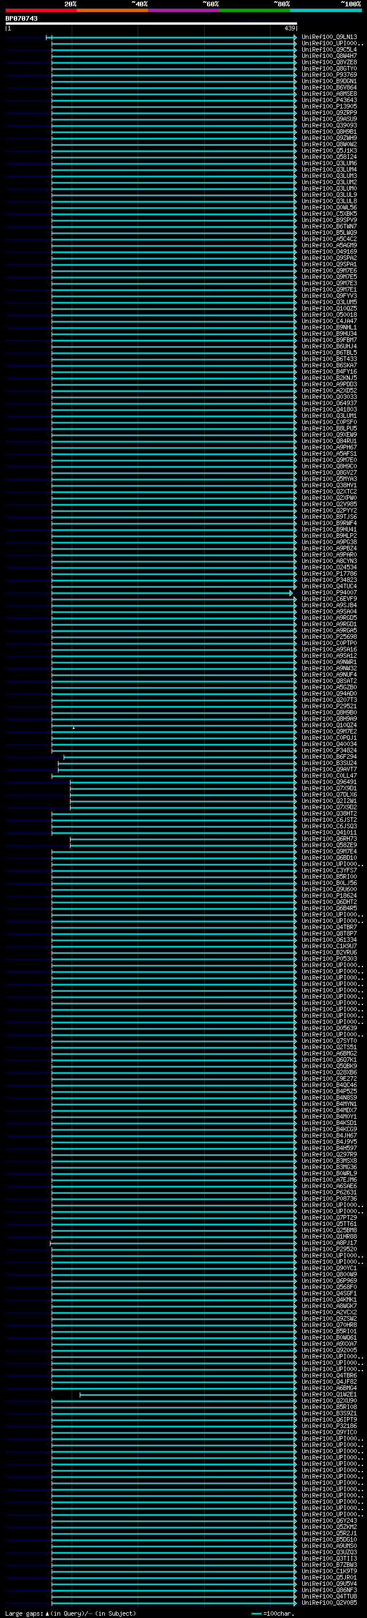Open hit UniRef100_P13905
The image size is (367, 1618).
click(329, 106)
